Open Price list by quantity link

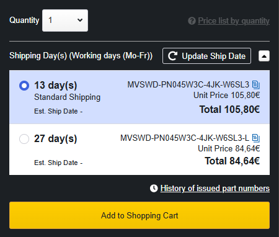pyautogui.click(x=234, y=20)
